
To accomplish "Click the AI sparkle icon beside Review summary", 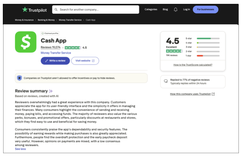I will (x=51, y=91).
